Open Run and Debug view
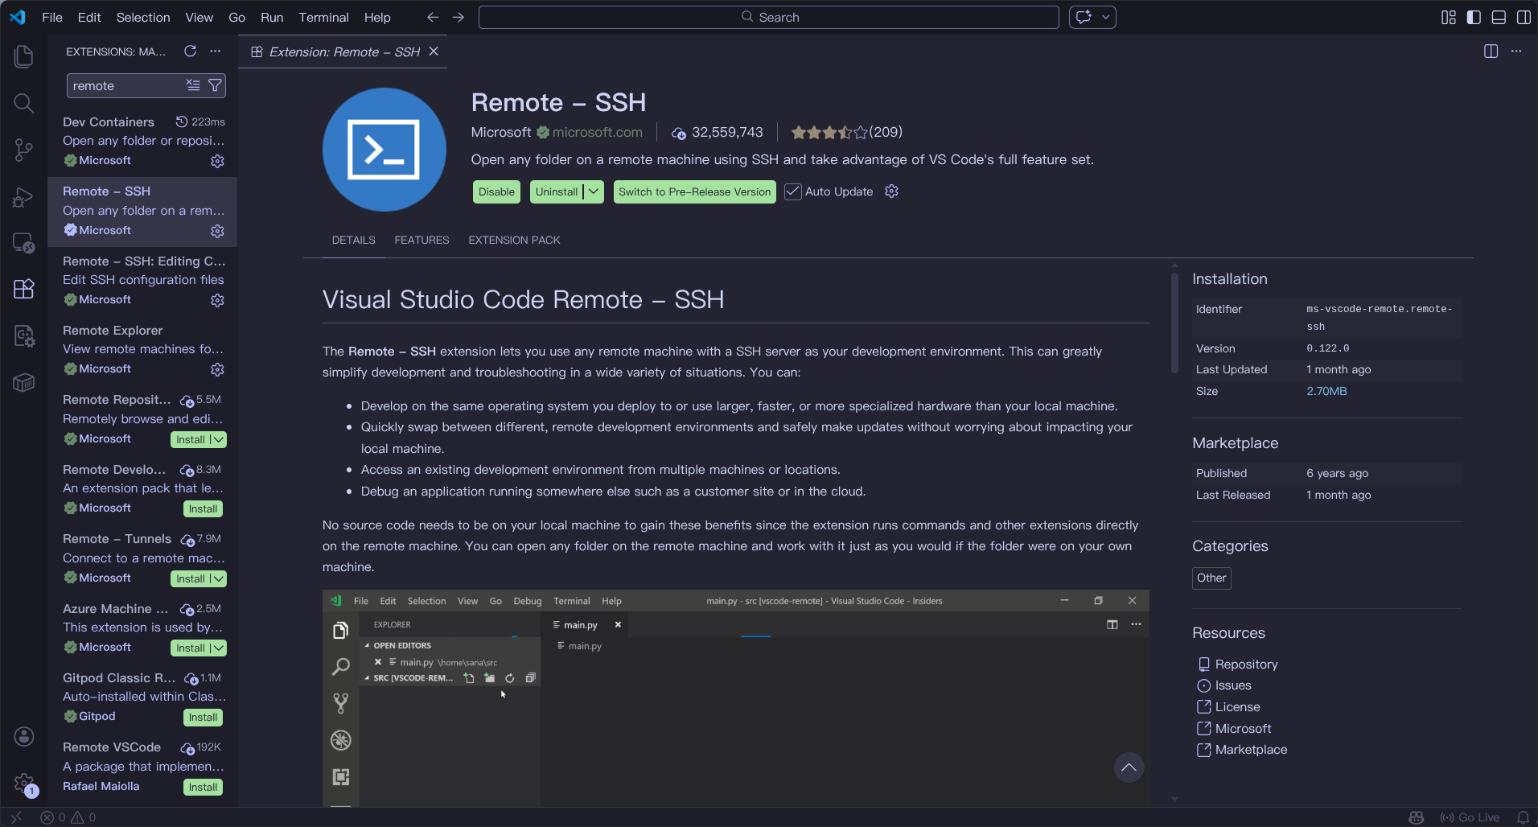 click(x=23, y=197)
